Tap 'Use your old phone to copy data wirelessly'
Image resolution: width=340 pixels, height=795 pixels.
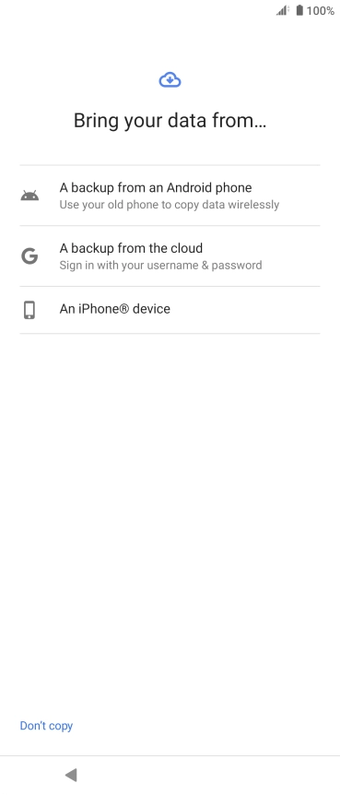pos(170,205)
